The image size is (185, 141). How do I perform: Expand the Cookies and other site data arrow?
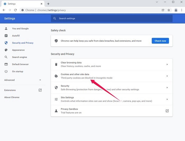click(167, 76)
